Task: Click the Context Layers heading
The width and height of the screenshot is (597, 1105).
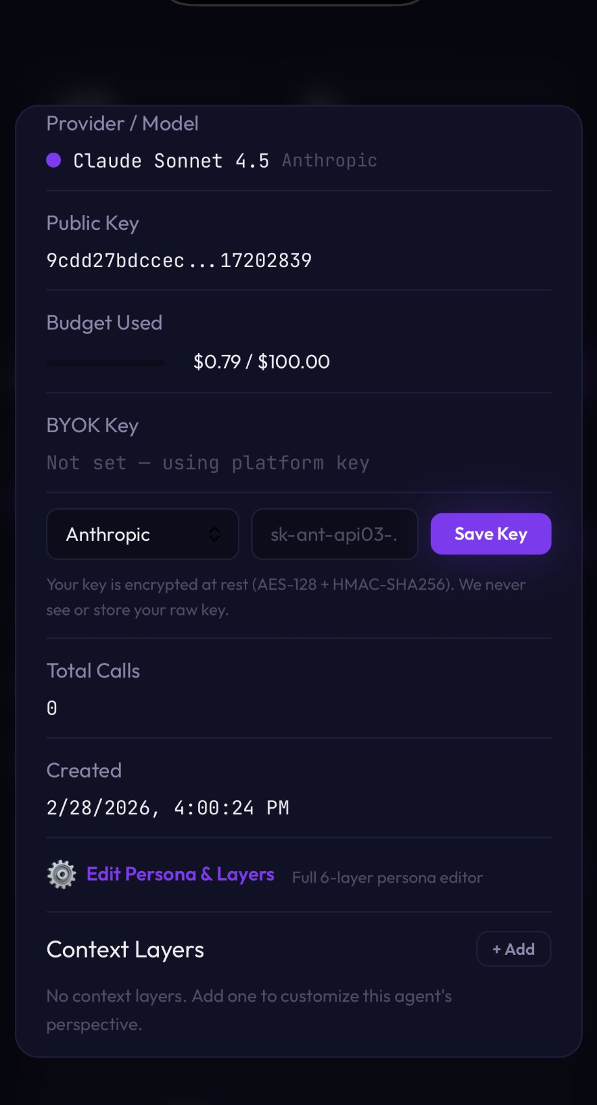Action: 125,950
